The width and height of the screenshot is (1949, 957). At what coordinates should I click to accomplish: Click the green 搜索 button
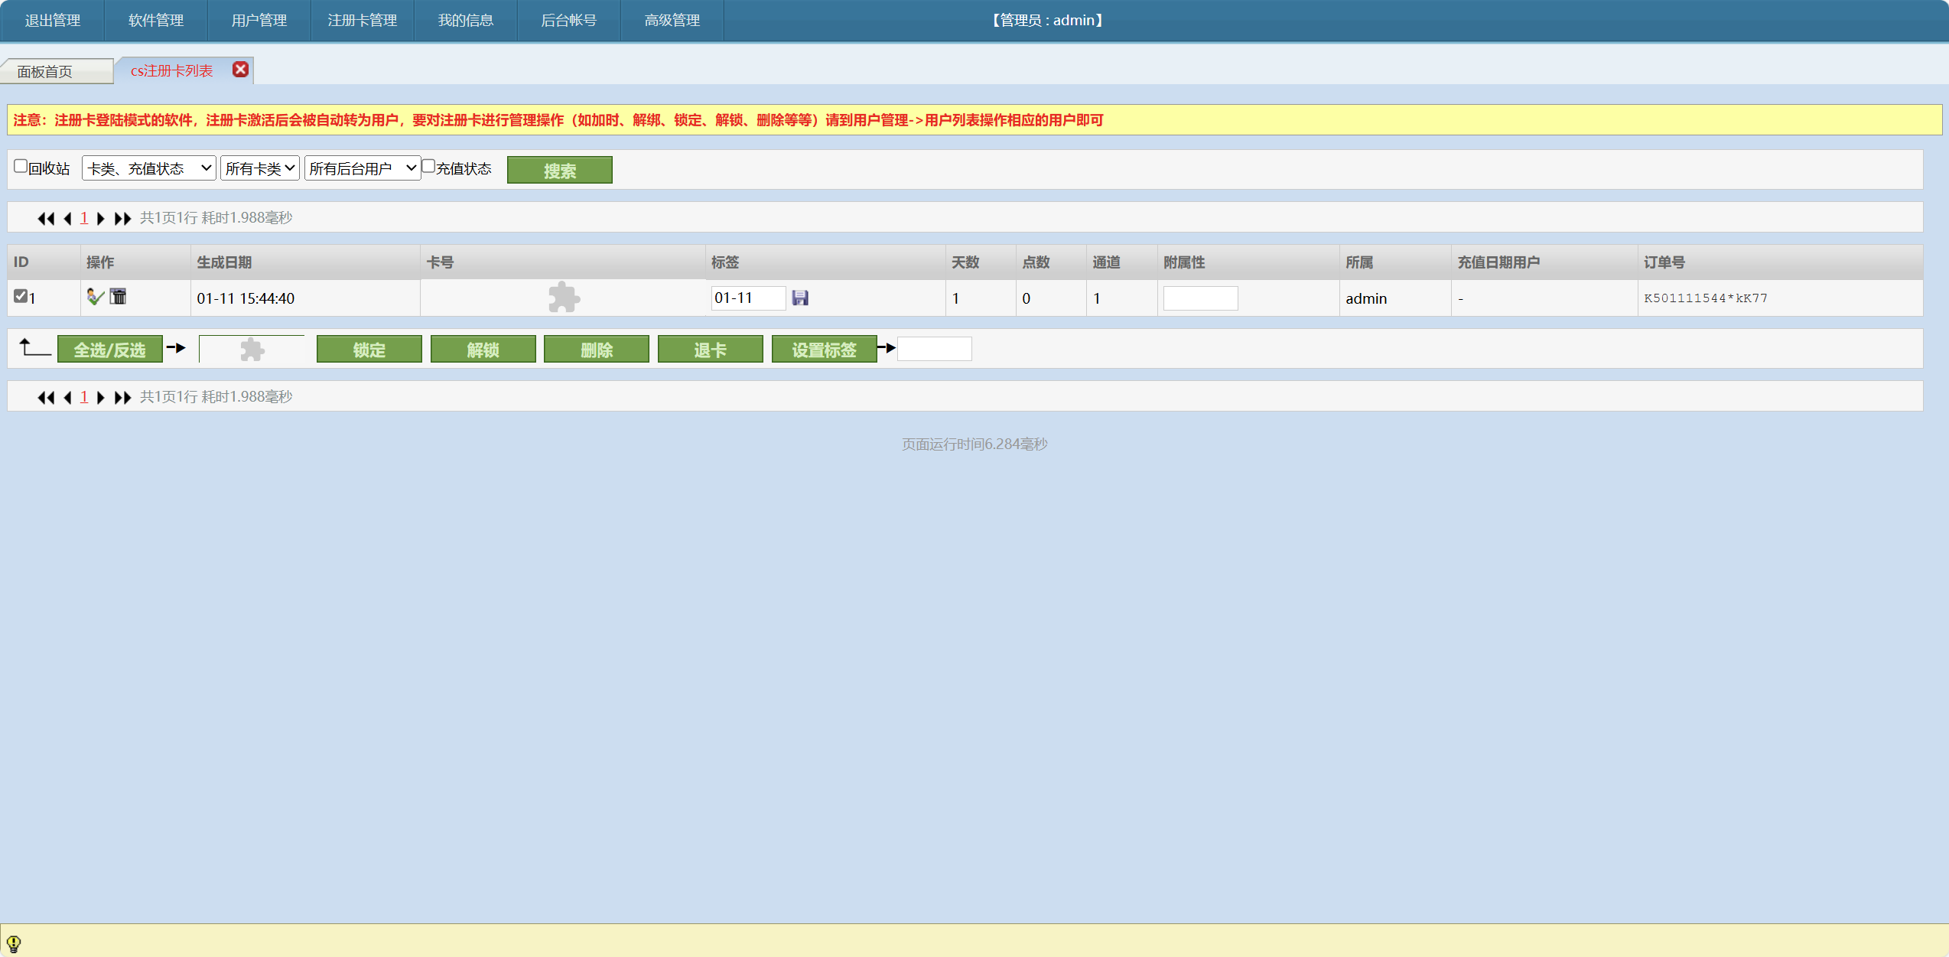point(560,170)
